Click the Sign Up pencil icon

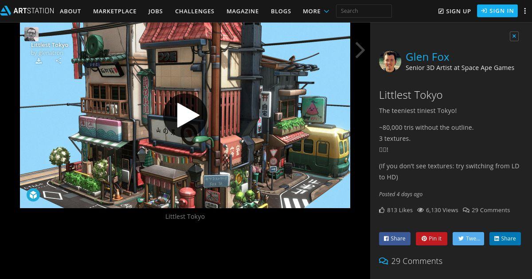pos(441,11)
